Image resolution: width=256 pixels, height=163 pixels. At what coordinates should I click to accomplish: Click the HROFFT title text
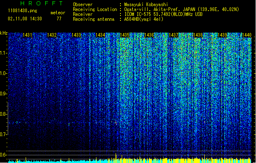point(42,3)
